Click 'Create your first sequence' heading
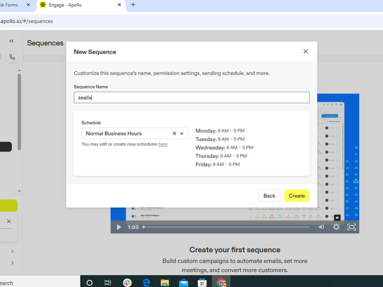Viewport: 383px width, 287px height. (x=235, y=249)
